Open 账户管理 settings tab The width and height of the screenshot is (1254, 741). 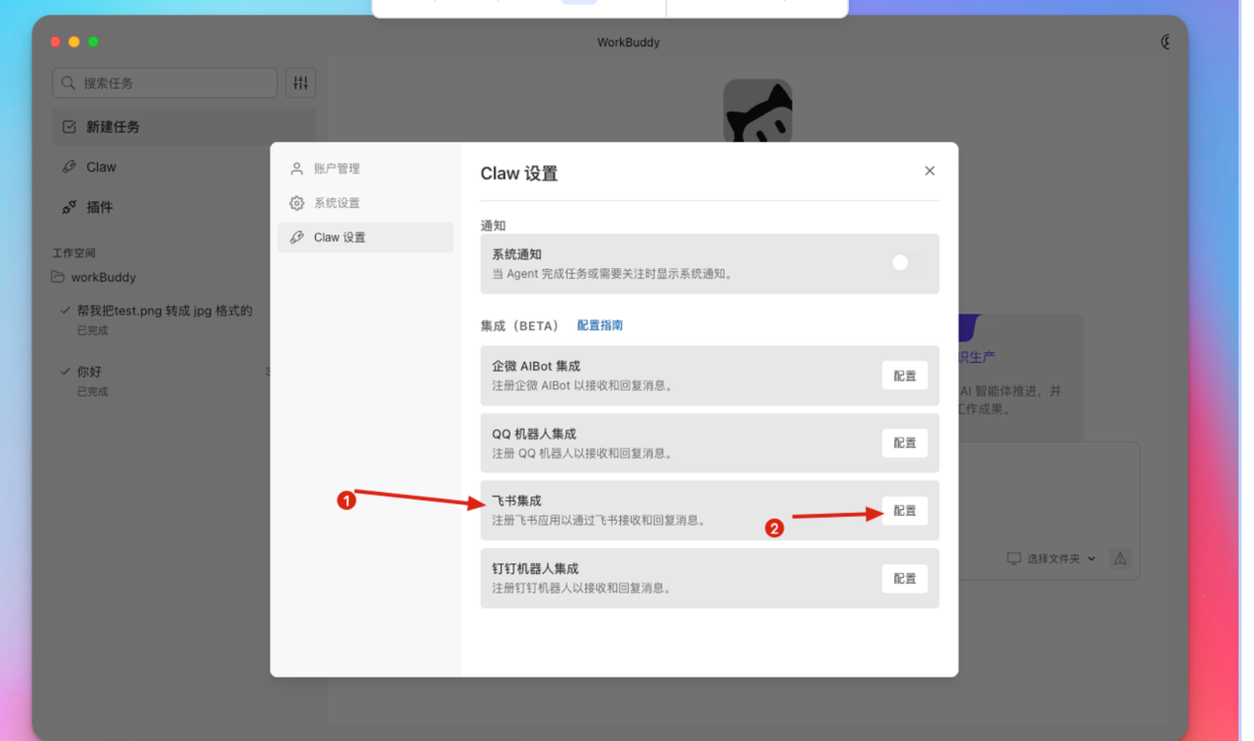click(365, 169)
